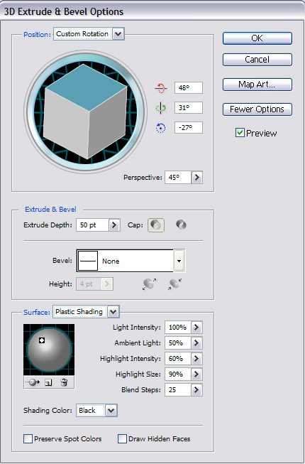Open the Bevel shape dropdown
Screen dimensions: 305x464
pyautogui.click(x=179, y=261)
